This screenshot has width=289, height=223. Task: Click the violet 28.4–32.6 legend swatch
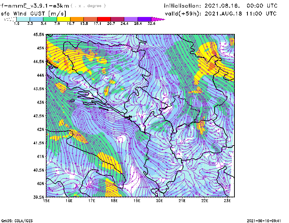coord(144,19)
